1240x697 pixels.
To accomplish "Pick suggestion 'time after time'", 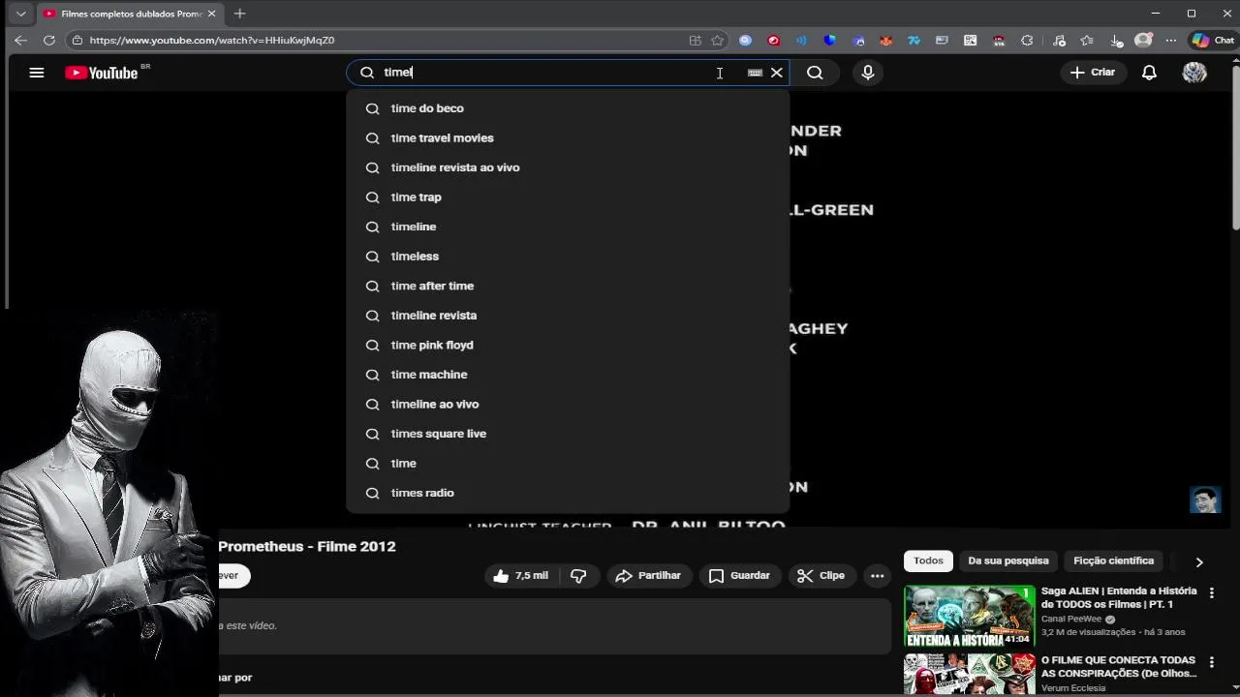I will [568, 286].
